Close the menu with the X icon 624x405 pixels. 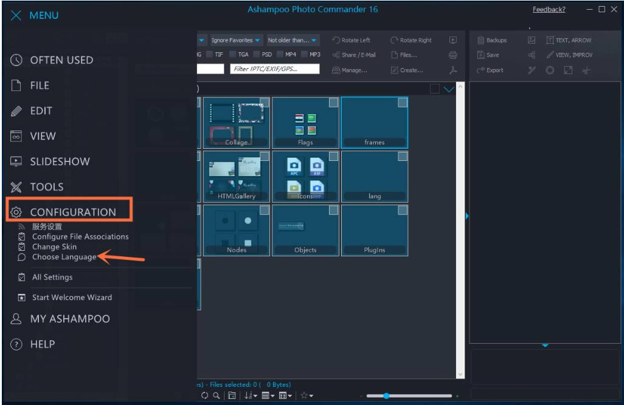tap(16, 16)
